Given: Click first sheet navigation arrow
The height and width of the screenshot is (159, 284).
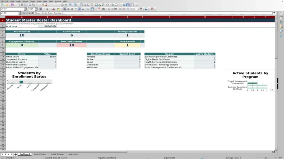Looking at the screenshot, I should [2, 154].
